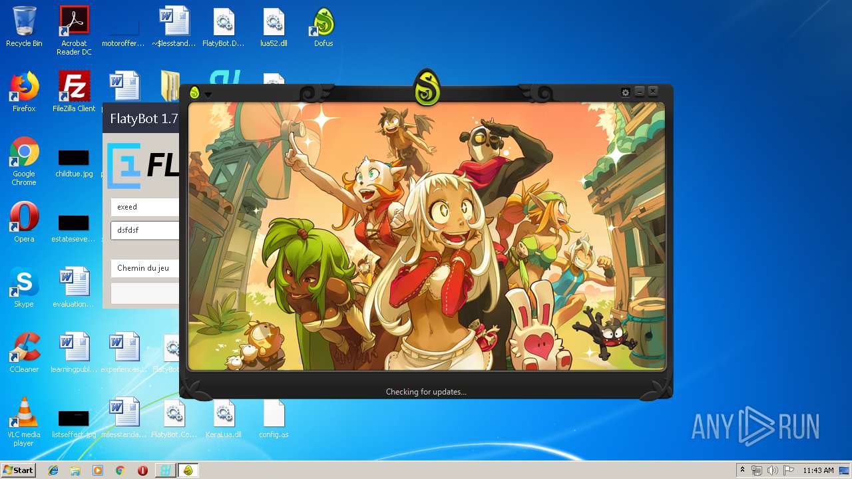Click the Dofus launcher artwork banner
Screen dimensions: 852x479
click(427, 236)
